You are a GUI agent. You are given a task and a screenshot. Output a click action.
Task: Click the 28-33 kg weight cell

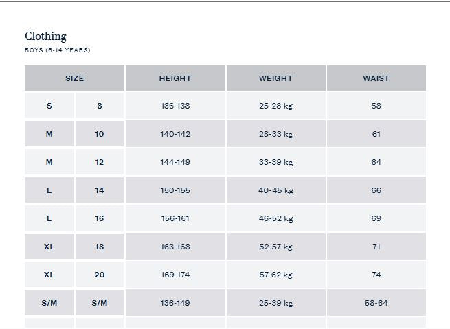tap(275, 134)
